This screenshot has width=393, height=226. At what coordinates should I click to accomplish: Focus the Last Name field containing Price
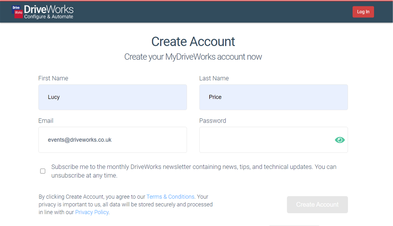(x=274, y=97)
